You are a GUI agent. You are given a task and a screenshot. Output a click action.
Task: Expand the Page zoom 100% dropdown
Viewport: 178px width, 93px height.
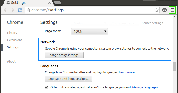click(89, 31)
